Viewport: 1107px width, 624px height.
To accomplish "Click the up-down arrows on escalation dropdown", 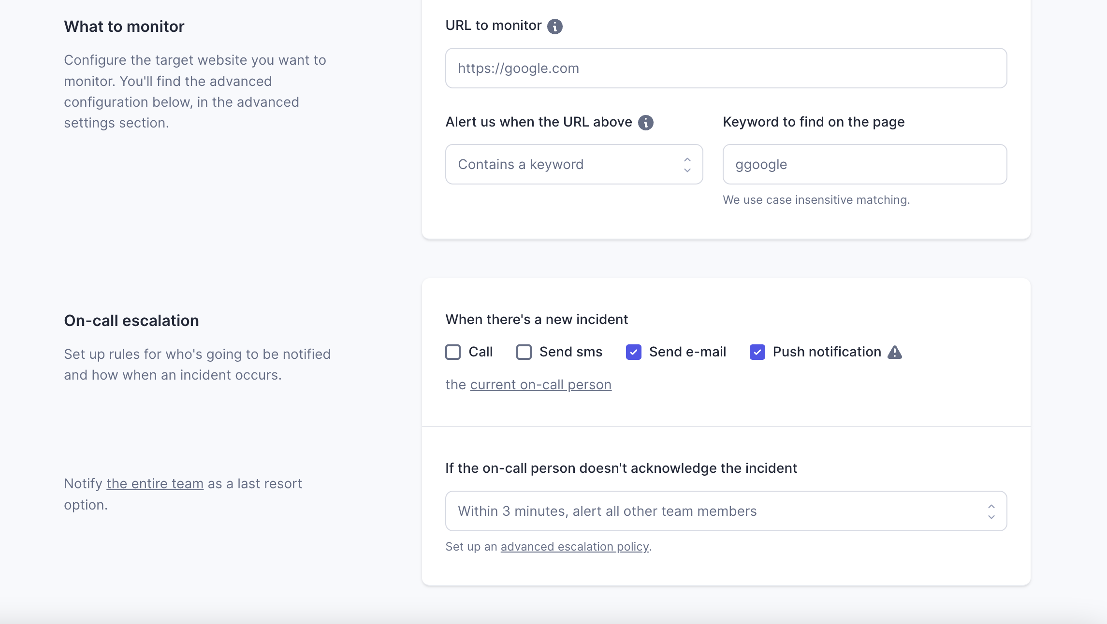I will [x=991, y=511].
